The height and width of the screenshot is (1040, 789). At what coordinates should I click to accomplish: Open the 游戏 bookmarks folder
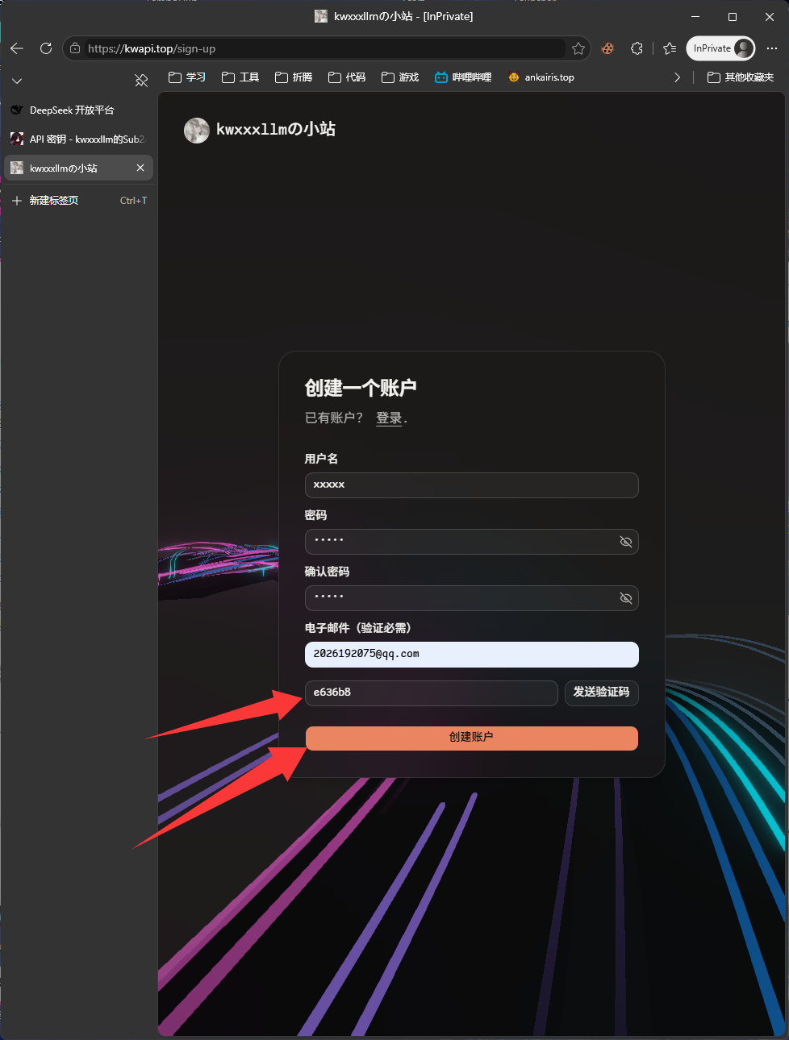point(400,77)
